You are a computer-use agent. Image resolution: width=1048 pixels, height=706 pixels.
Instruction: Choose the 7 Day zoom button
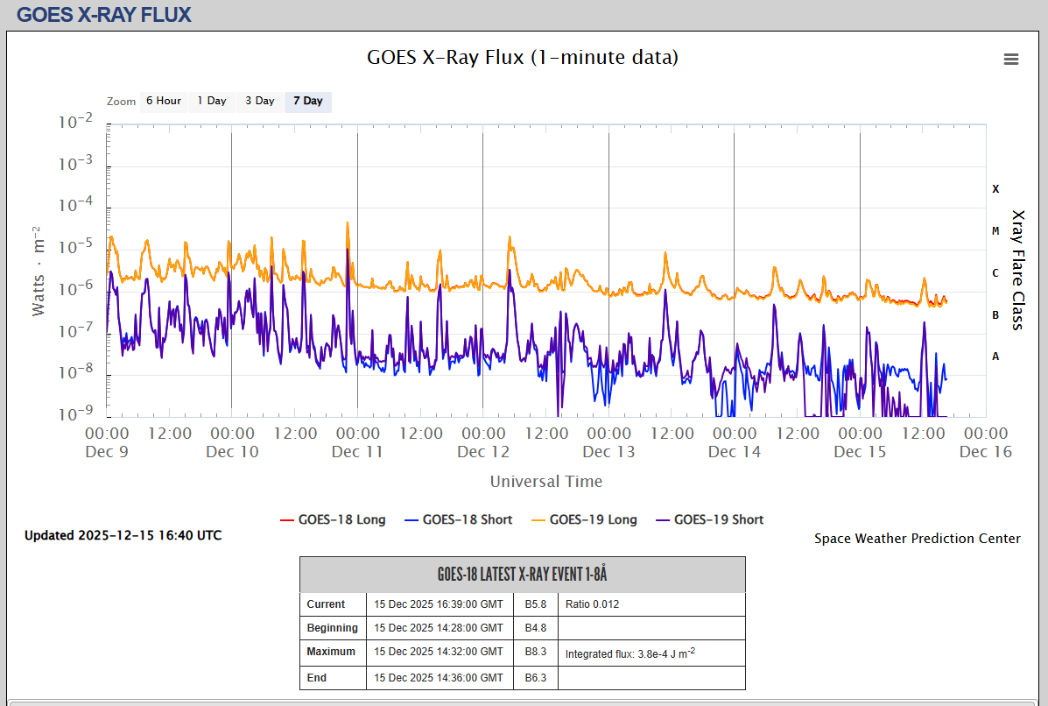click(308, 102)
